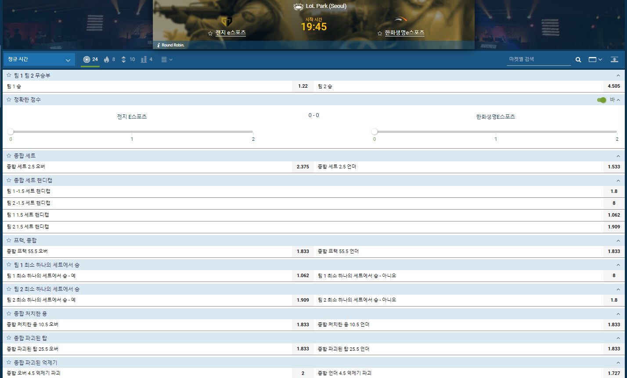Favorite the 팀 1 팀 2 무승부 market star
The image size is (627, 378).
point(9,75)
